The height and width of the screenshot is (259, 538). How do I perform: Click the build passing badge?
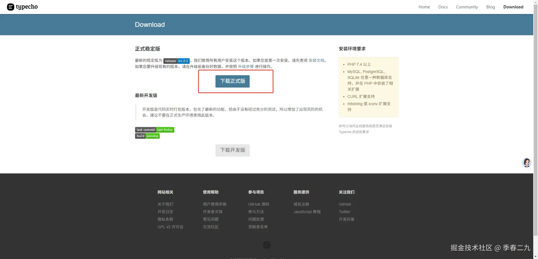tap(147, 136)
